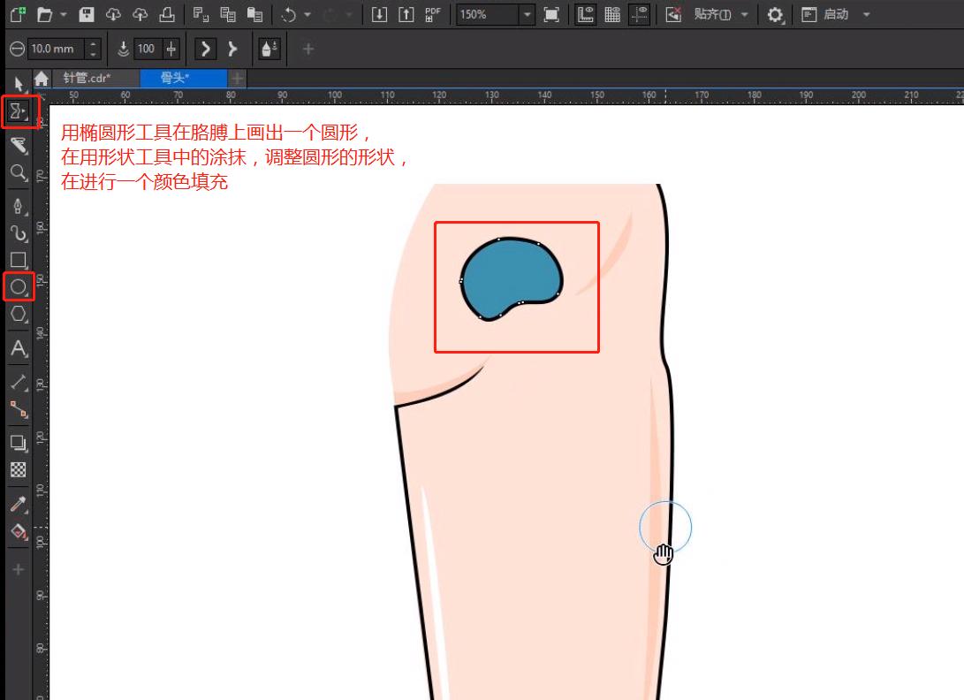Select the Polygon tool

point(19,314)
